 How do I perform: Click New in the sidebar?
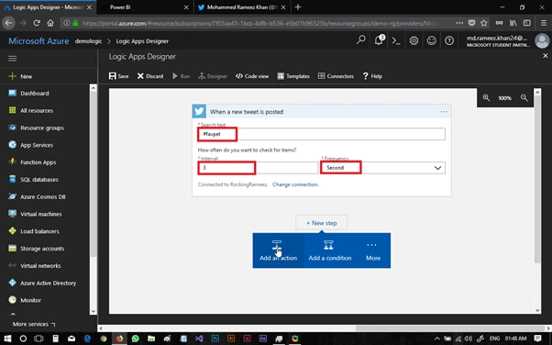tap(49, 76)
